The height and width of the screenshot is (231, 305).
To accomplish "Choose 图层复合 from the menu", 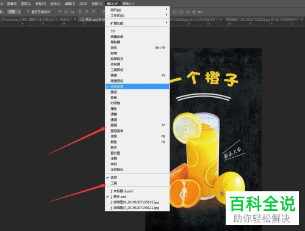I will click(137, 131).
